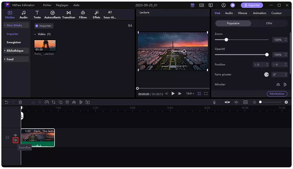Open the Effets panel
The image size is (293, 169).
(96, 15)
